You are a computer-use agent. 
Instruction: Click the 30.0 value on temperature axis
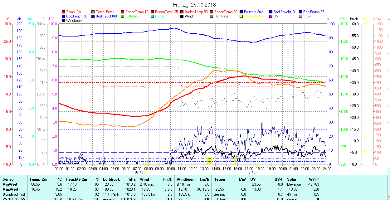pos(8,24)
